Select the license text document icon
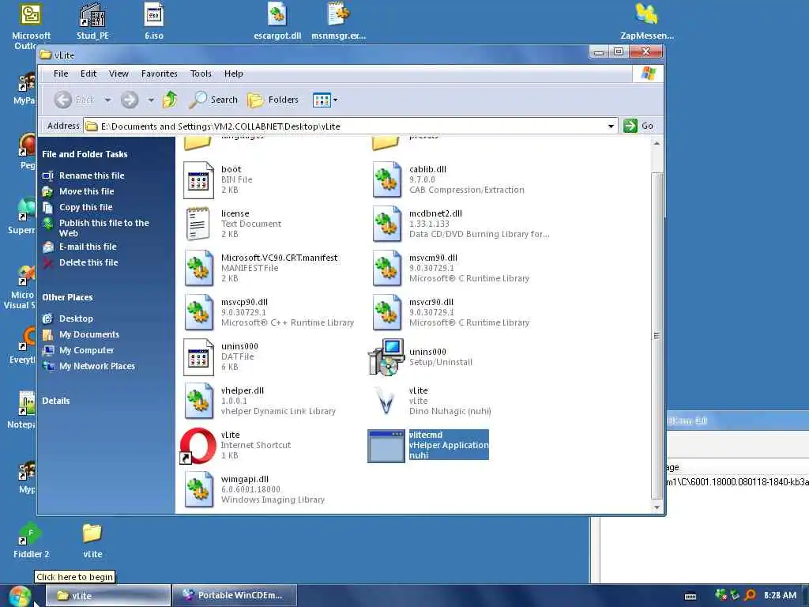The height and width of the screenshot is (607, 809). 198,224
